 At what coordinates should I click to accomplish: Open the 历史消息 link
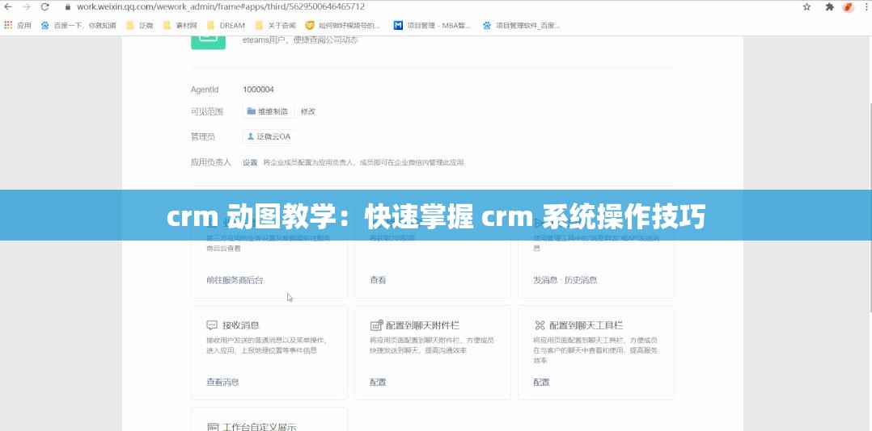581,280
